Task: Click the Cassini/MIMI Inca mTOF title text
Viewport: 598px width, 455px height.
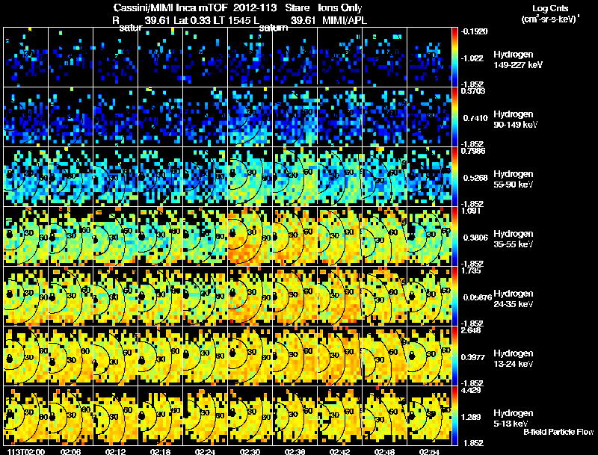Action: click(170, 7)
